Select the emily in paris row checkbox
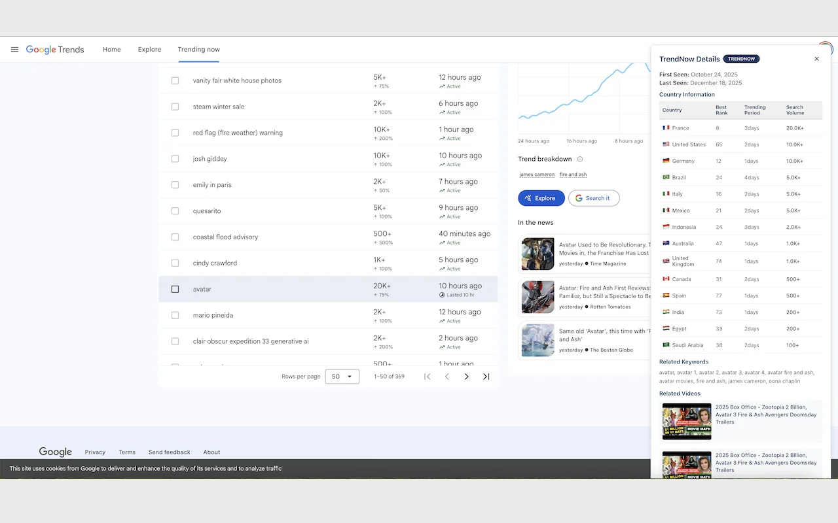838x523 pixels. pos(175,184)
